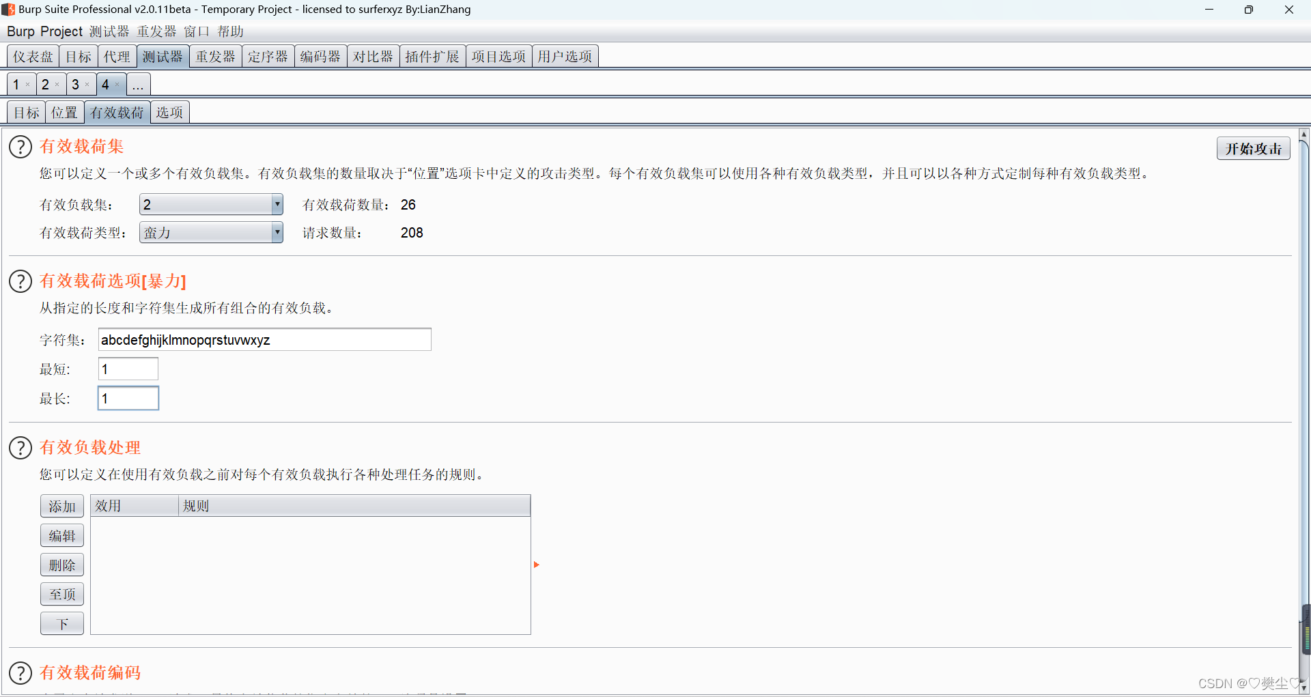Click the 下 move-down button

[62, 624]
